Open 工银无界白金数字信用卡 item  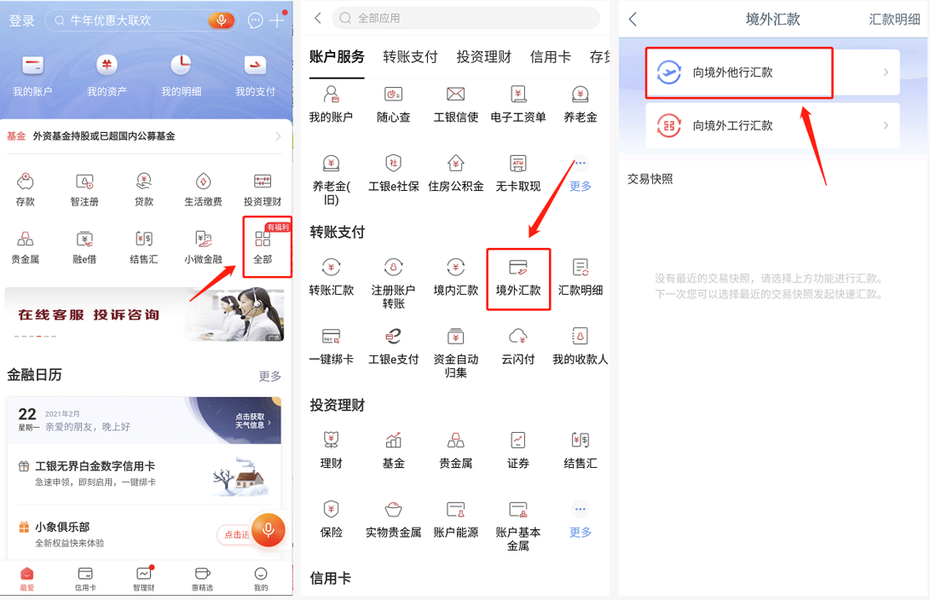tap(144, 474)
